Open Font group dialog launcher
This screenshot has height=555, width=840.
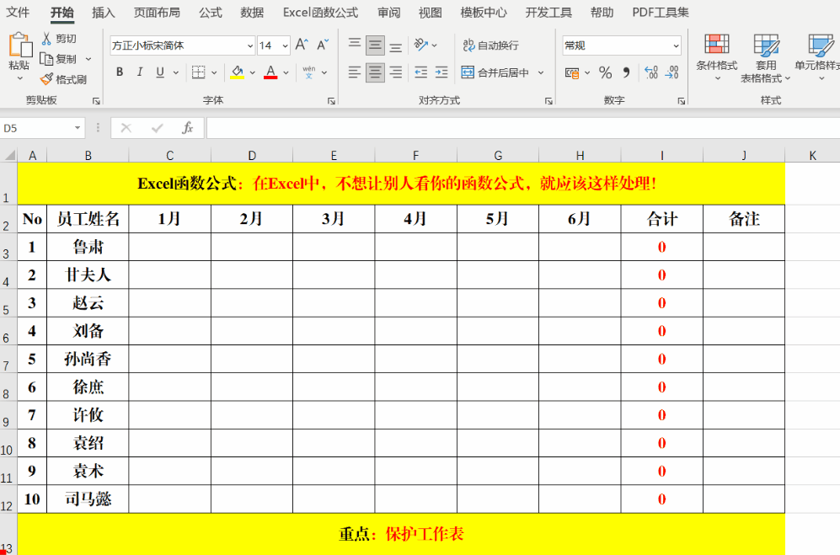pos(332,101)
